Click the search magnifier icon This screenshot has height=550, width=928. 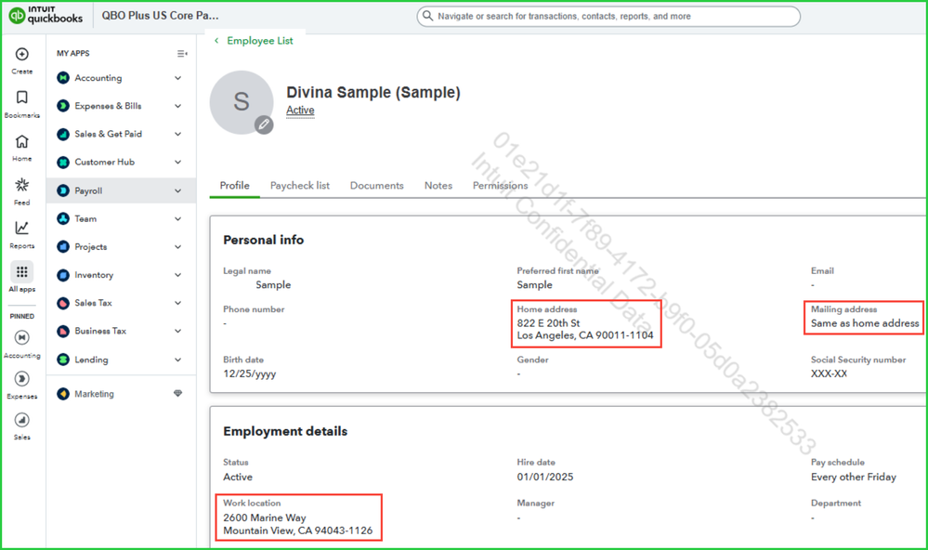click(428, 16)
